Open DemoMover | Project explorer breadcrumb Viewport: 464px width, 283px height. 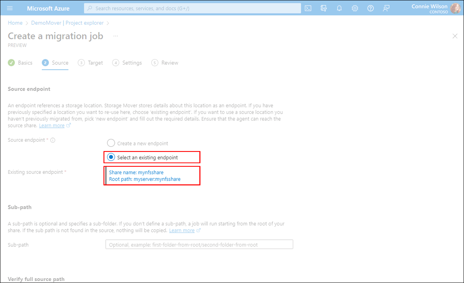67,23
